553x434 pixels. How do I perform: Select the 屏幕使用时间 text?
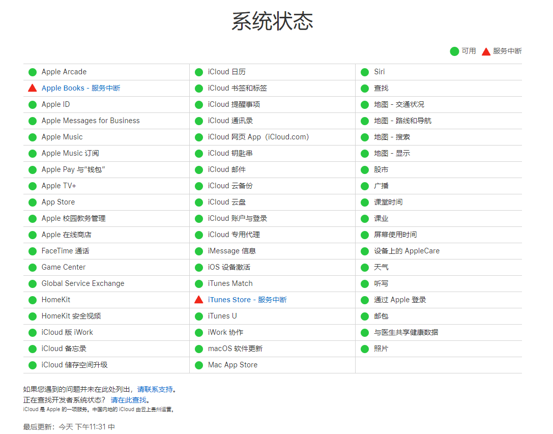(x=395, y=235)
